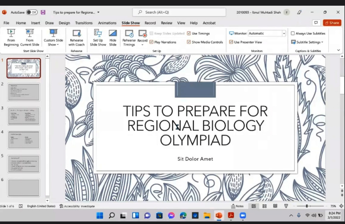345x224 pixels.
Task: Click the Record slide show icon
Action: click(x=142, y=34)
